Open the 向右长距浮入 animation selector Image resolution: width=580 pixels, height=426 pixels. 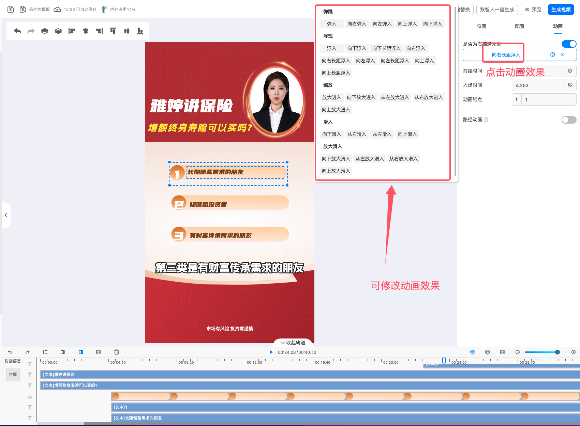click(x=506, y=55)
